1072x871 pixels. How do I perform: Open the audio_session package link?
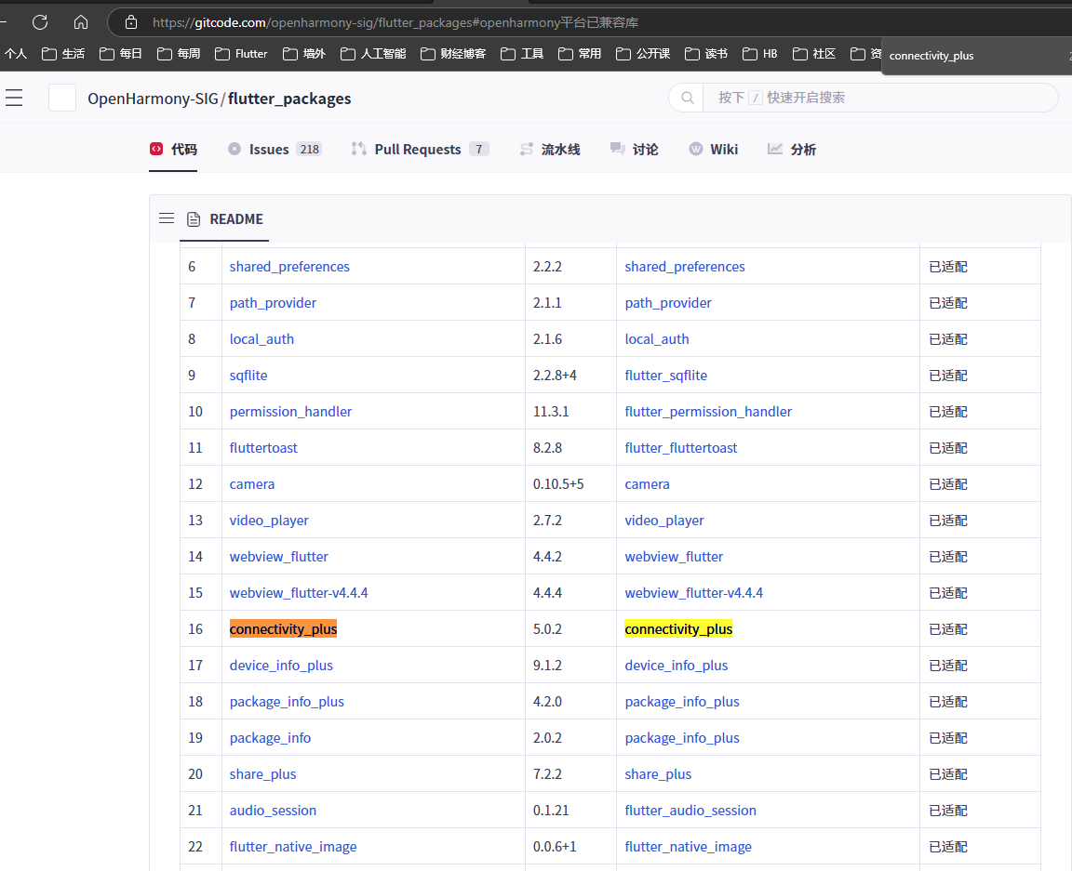pyautogui.click(x=273, y=810)
